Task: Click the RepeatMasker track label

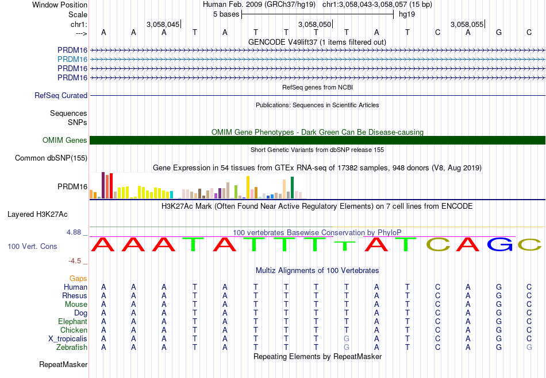Action: 63,365
